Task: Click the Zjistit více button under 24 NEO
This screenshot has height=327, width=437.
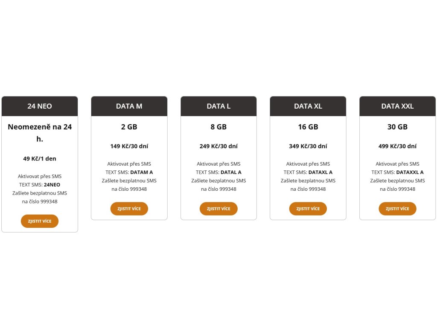Action: pyautogui.click(x=40, y=221)
